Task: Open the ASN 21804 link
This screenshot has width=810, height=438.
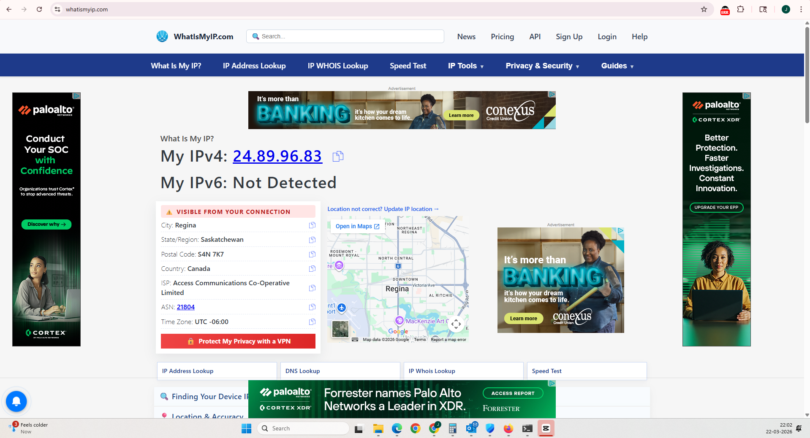Action: [x=186, y=307]
